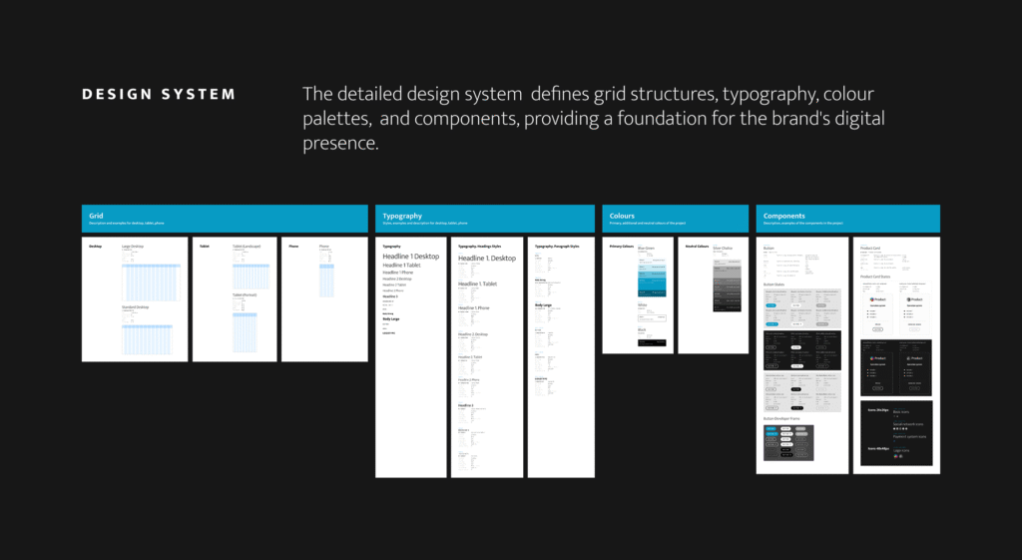Viewport: 1022px width, 560px height.
Task: Click the Grid section header banner
Action: (225, 219)
